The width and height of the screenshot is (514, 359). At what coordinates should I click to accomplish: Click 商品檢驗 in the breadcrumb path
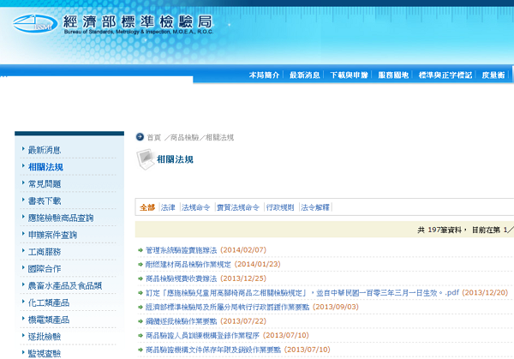(184, 137)
